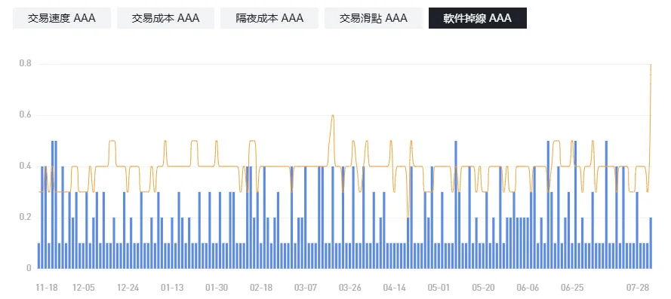Show the 交易滑點 AAA tab
671x299 pixels.
[374, 18]
